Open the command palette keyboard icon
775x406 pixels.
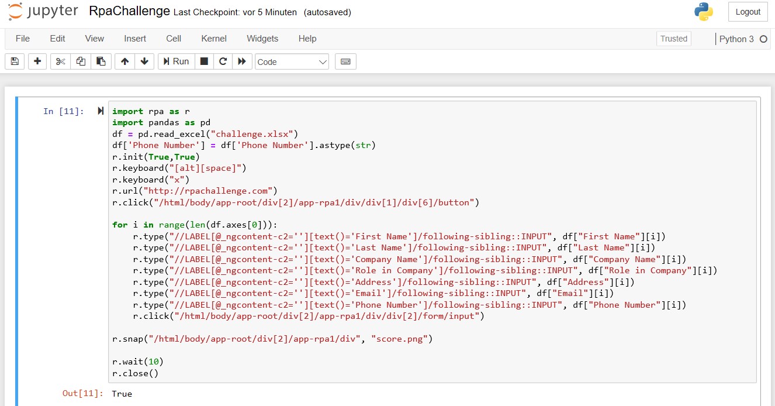345,61
